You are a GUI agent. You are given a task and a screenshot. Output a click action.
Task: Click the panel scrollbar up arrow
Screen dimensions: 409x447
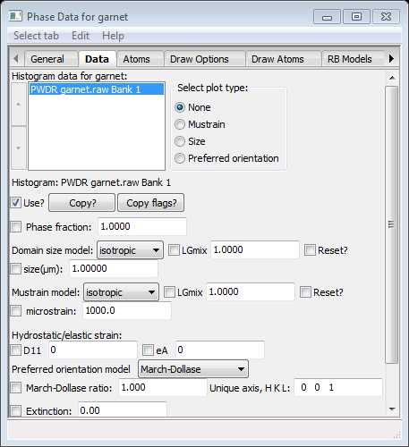392,78
